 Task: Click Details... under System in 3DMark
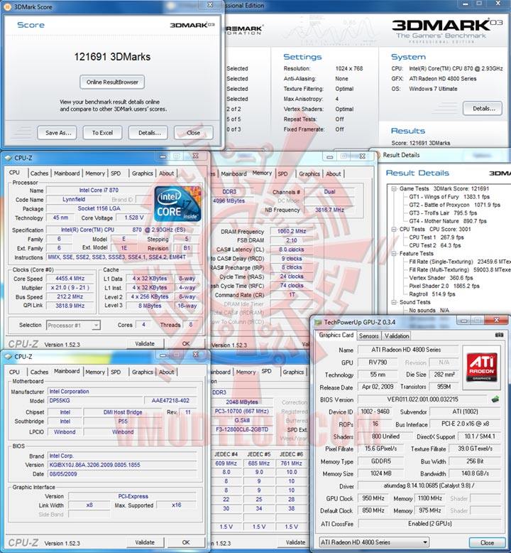[483, 109]
